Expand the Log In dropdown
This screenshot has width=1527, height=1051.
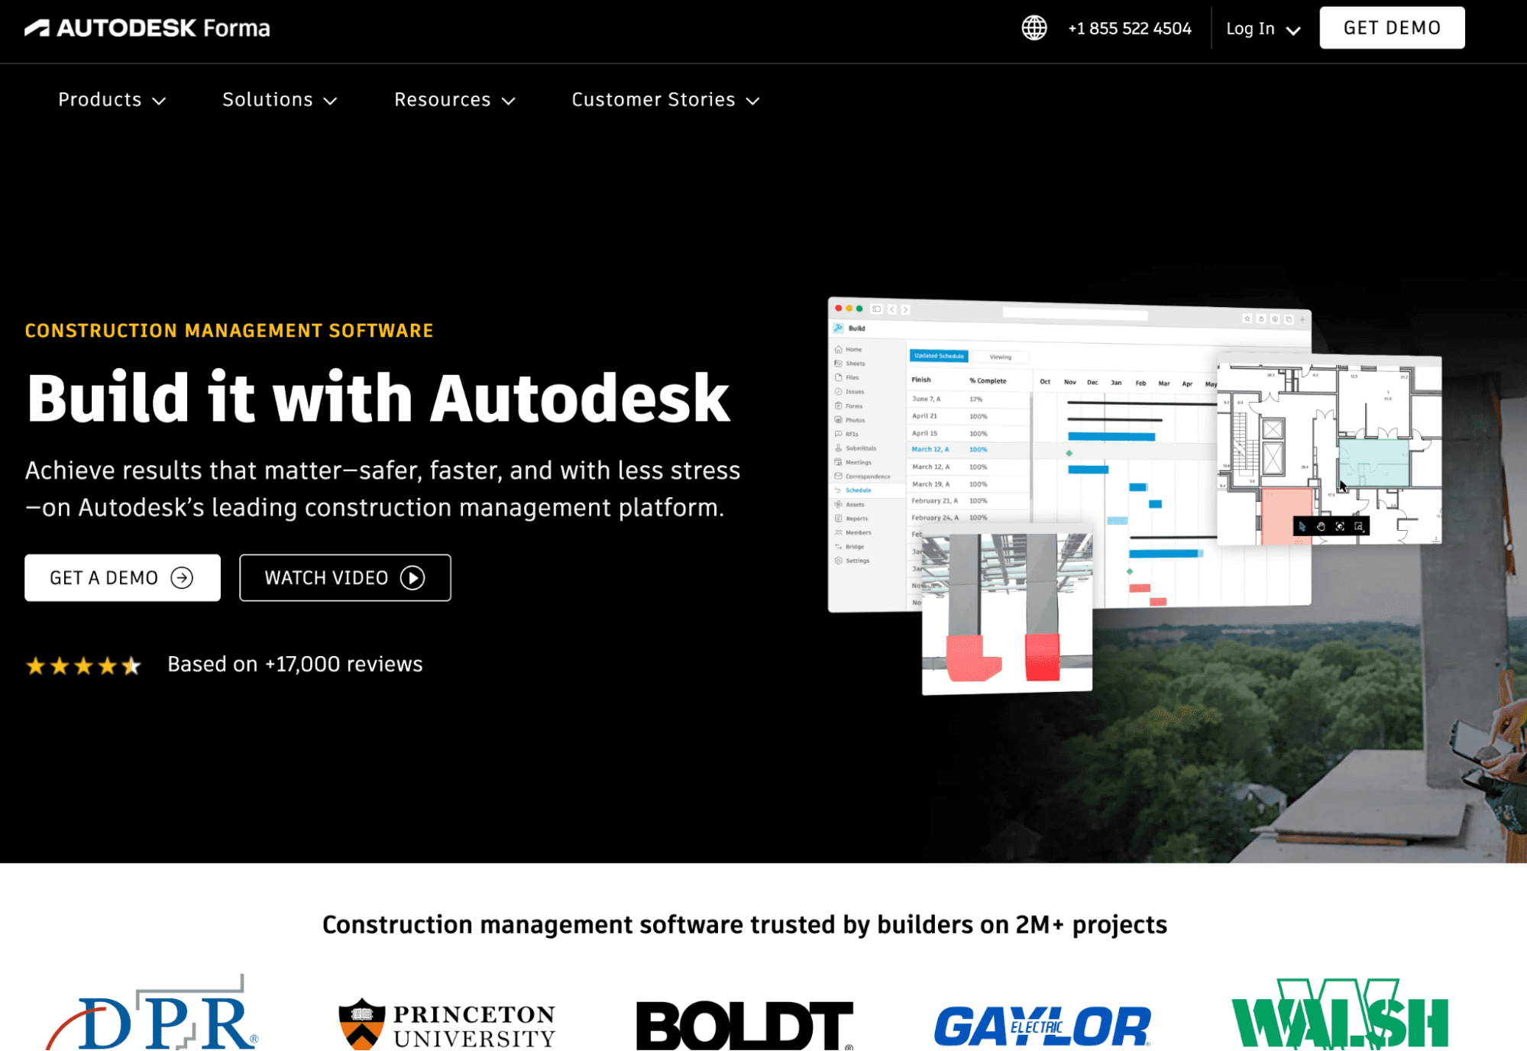(1263, 29)
